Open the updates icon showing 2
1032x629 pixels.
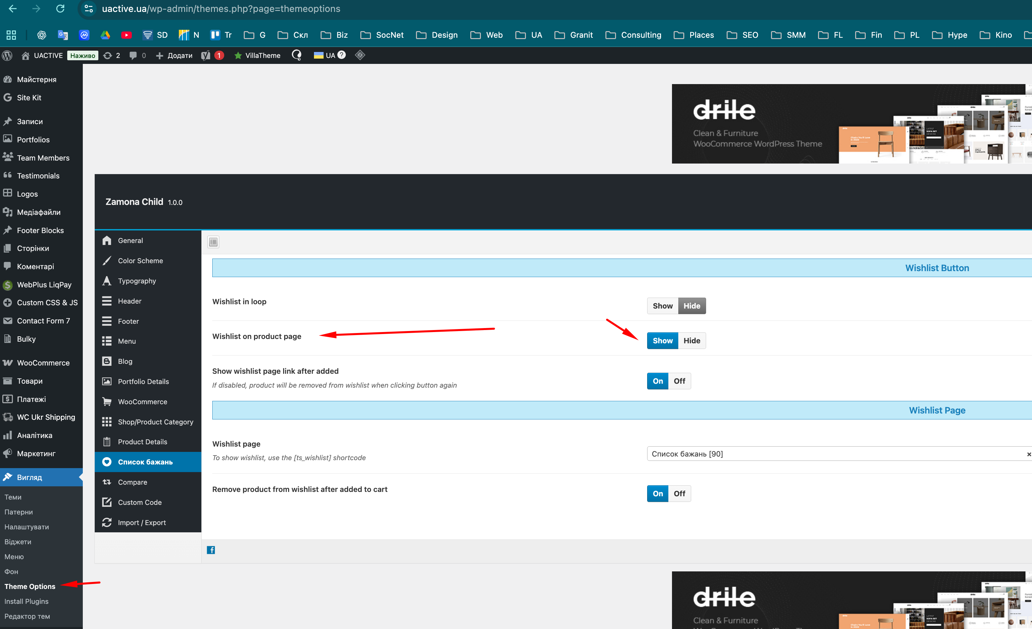[111, 55]
